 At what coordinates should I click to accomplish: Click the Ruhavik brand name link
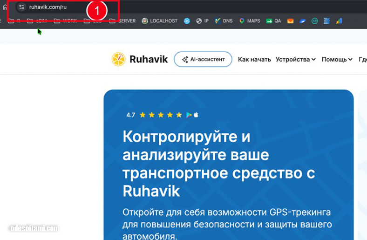click(149, 59)
